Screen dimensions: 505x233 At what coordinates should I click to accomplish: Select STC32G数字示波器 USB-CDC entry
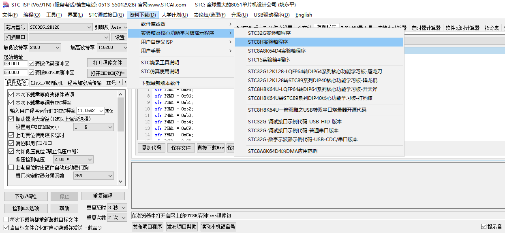click(319, 140)
